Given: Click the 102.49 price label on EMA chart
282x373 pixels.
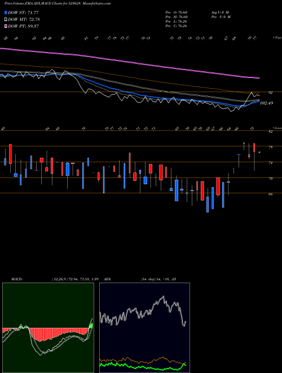Looking at the screenshot, I should [x=266, y=103].
